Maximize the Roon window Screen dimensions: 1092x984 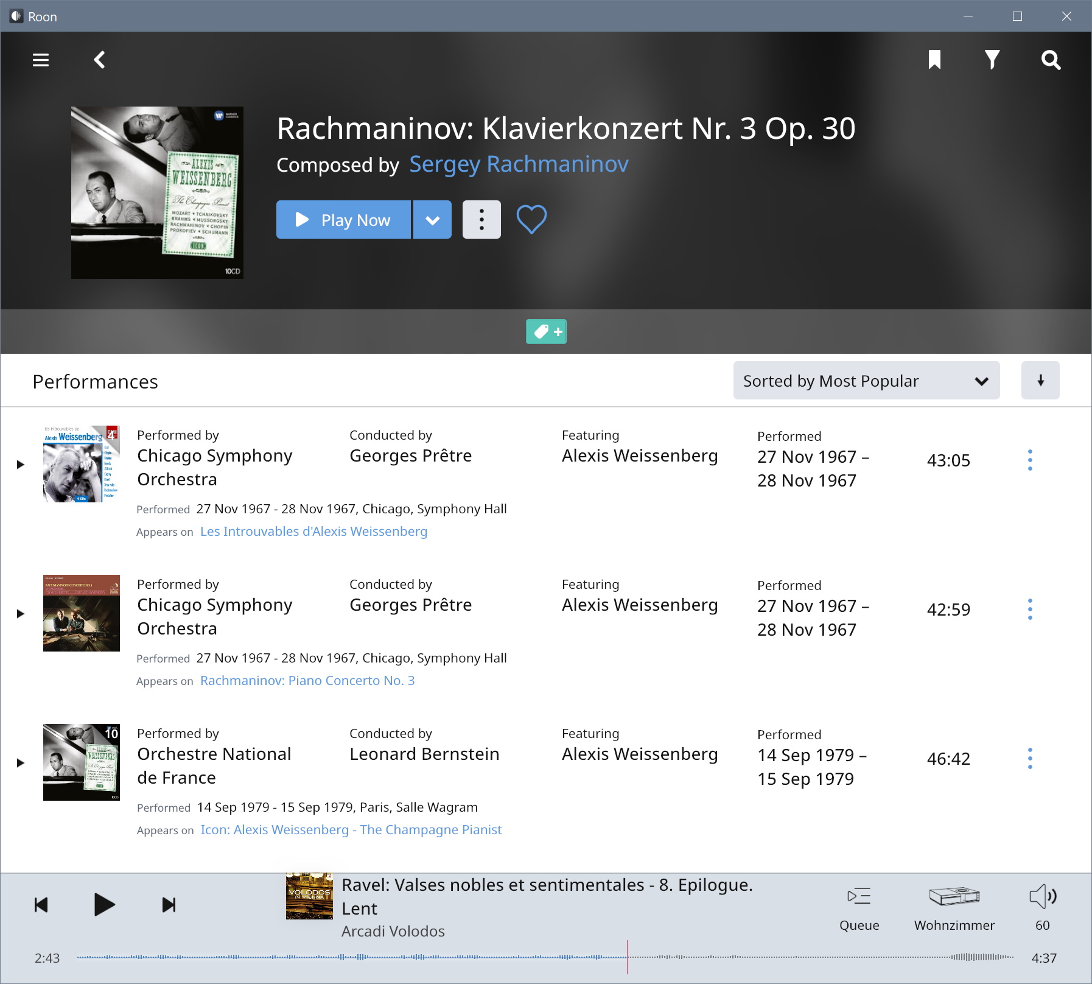click(x=1017, y=16)
